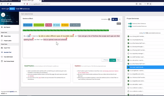Remove the 'user' annotation via red x
Image resolution: width=164 pixels, height=96 pixels.
(x=30, y=34)
